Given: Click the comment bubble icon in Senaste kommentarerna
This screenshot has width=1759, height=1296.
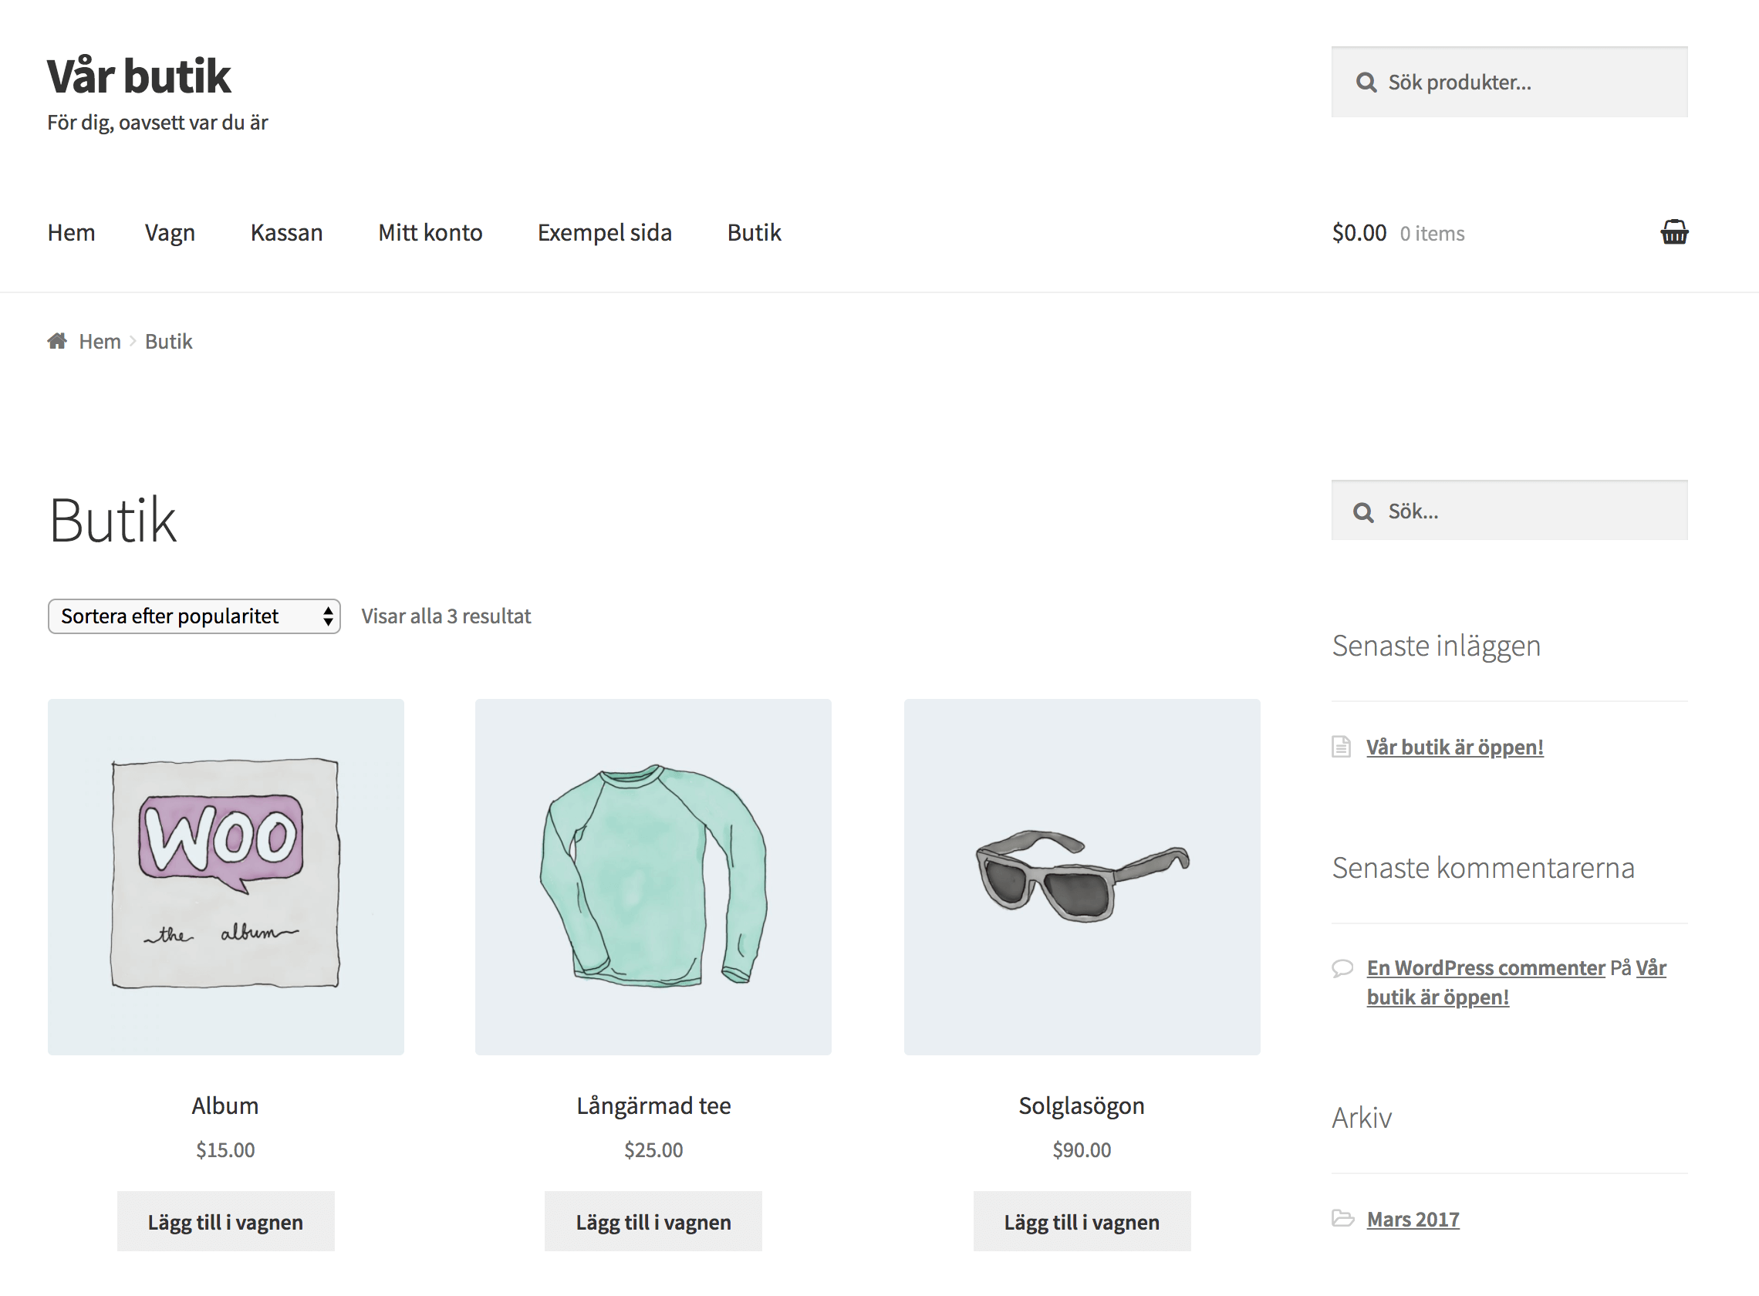Looking at the screenshot, I should pyautogui.click(x=1342, y=967).
